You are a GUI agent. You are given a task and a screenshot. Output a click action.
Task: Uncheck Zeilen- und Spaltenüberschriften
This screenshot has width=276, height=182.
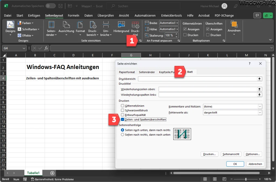point(123,119)
